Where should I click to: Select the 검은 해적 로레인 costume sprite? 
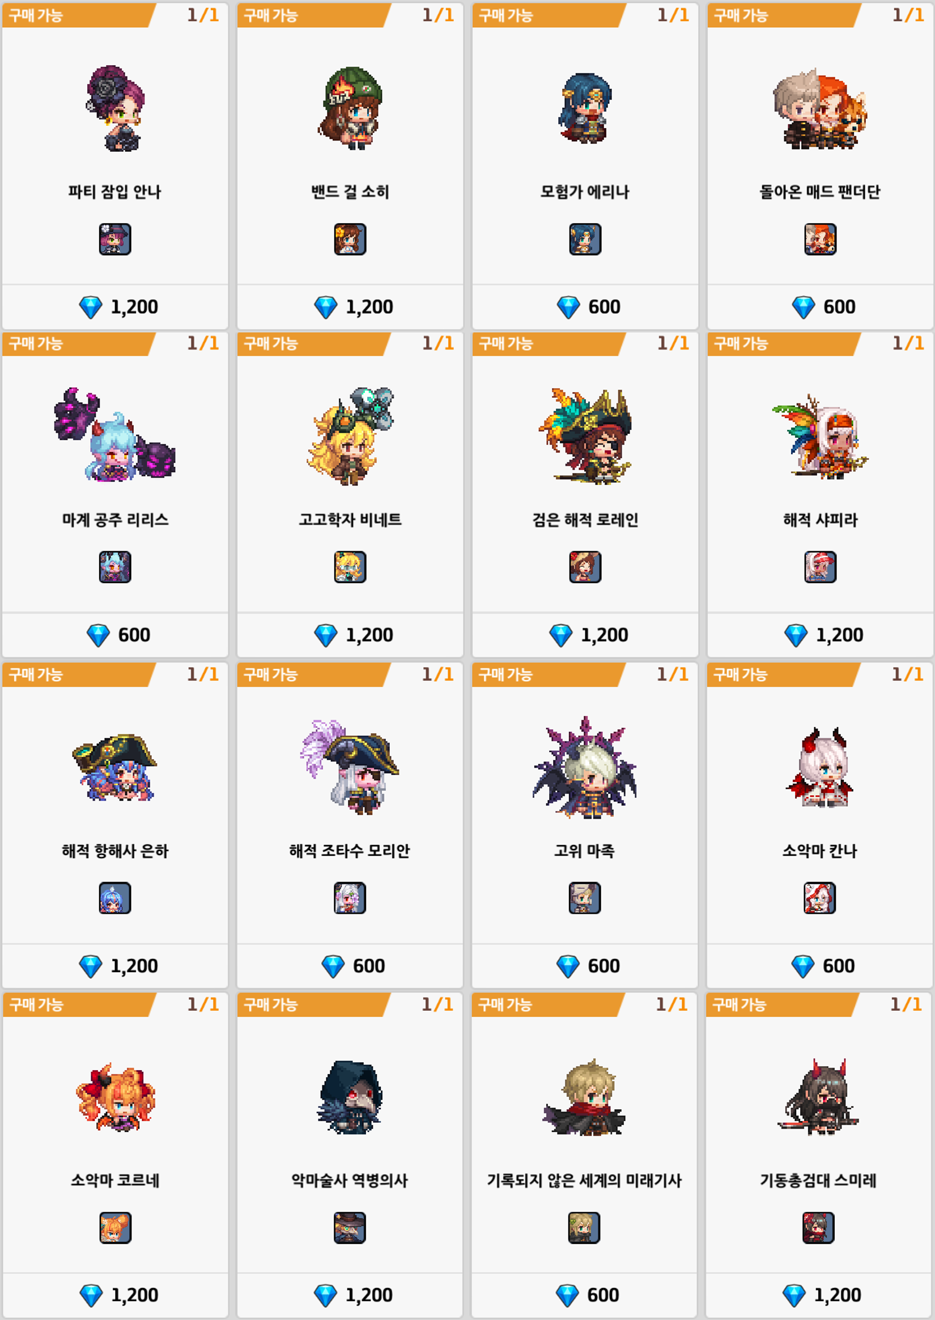pos(585,436)
